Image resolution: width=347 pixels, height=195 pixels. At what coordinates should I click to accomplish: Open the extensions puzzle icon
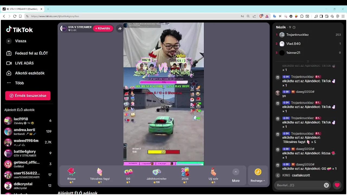click(x=302, y=16)
